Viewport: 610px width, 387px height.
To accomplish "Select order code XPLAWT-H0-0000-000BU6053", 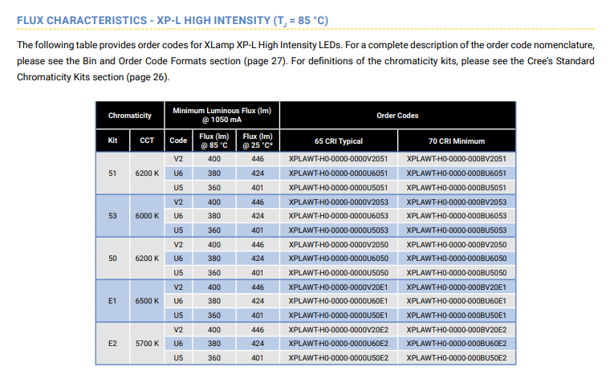I will [457, 216].
